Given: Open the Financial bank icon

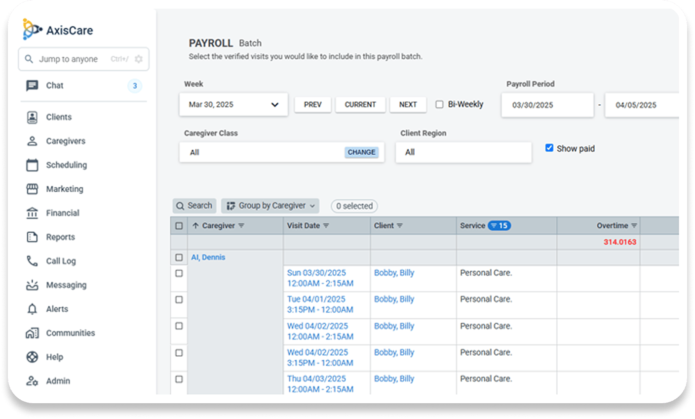Looking at the screenshot, I should 32,213.
